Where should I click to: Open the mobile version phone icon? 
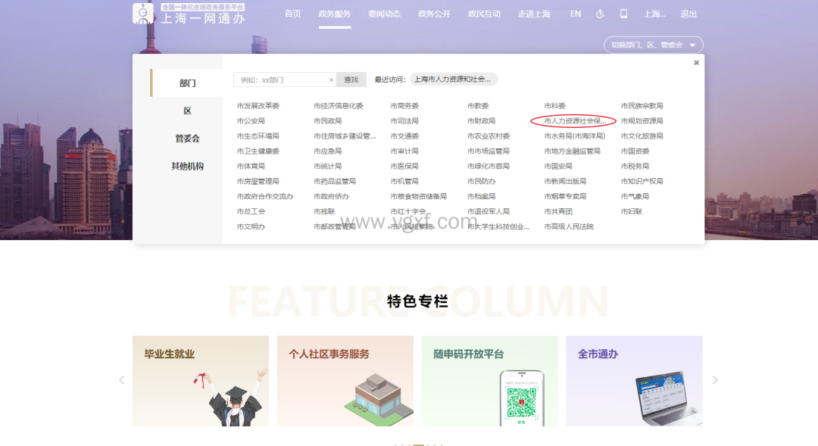[623, 14]
